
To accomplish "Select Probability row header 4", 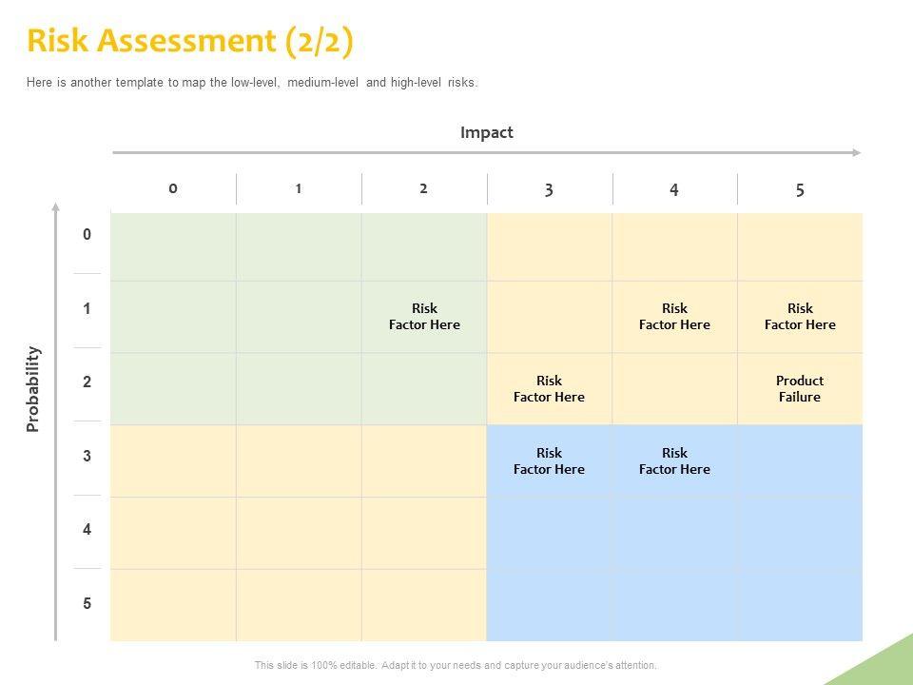I will click(x=87, y=530).
